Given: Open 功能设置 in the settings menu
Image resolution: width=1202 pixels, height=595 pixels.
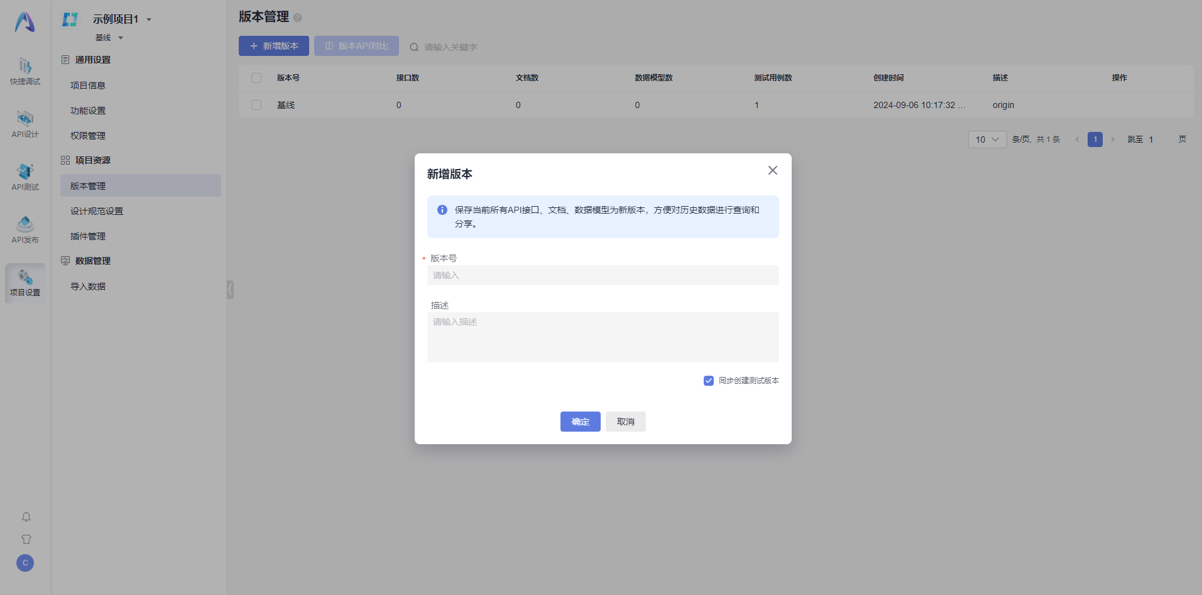Looking at the screenshot, I should [x=141, y=111].
